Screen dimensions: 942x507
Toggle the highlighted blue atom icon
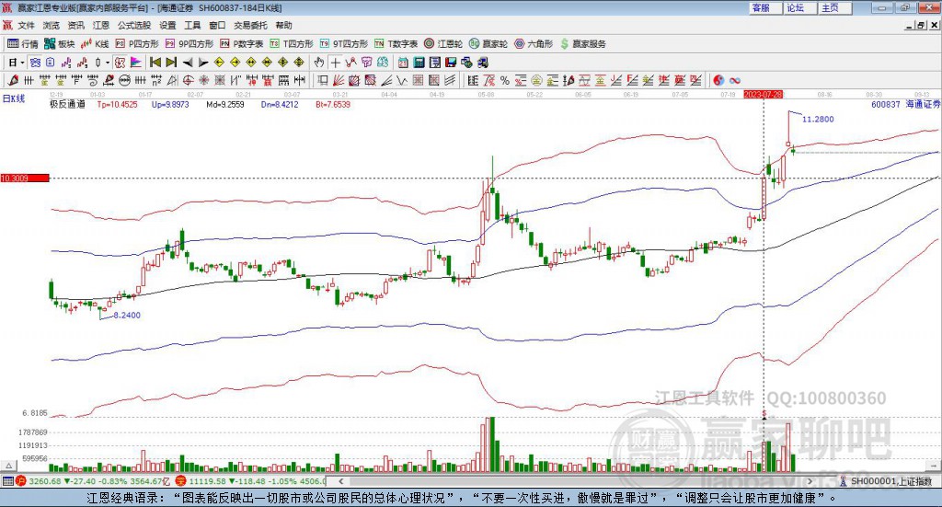[x=35, y=63]
